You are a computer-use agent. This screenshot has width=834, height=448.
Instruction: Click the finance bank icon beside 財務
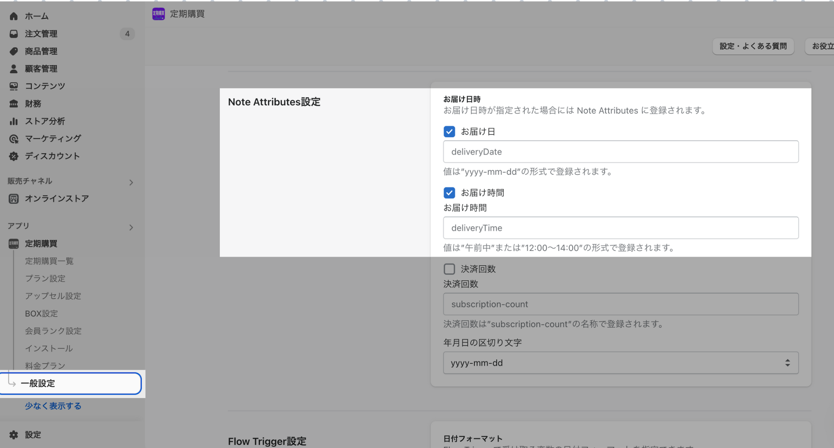pos(14,104)
